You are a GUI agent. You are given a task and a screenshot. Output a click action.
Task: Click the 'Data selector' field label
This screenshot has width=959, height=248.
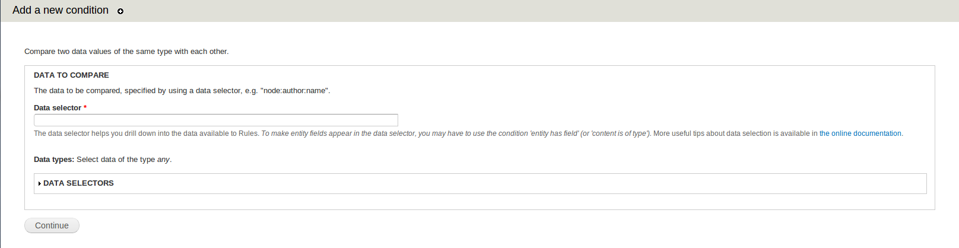point(58,108)
